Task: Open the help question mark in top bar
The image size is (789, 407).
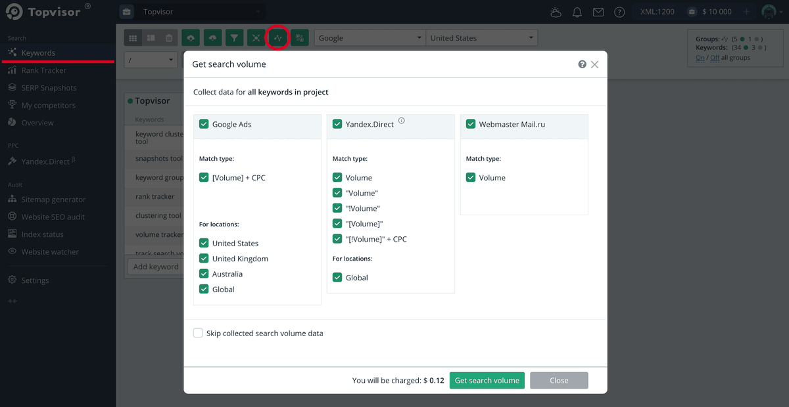Action: pos(619,12)
